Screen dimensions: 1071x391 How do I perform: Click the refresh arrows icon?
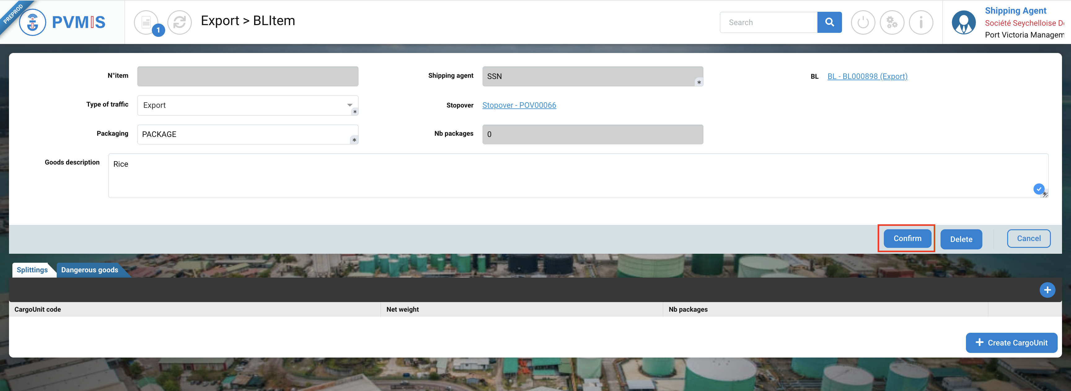[180, 22]
